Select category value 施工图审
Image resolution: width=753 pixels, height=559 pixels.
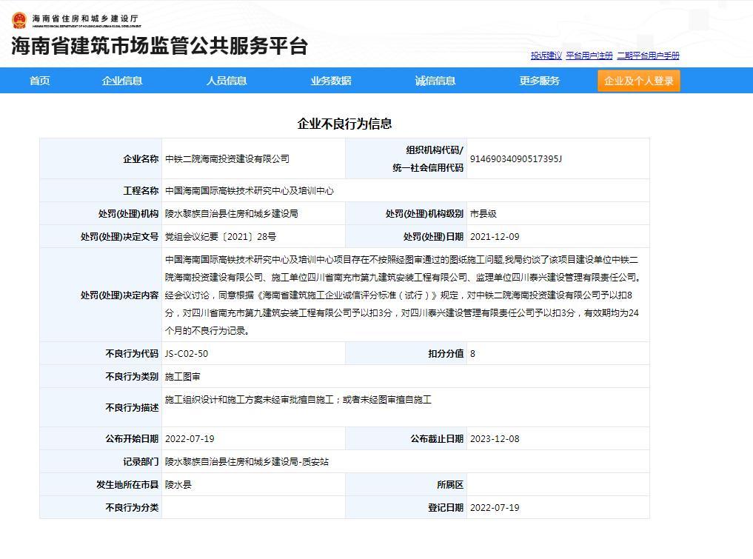tap(182, 377)
